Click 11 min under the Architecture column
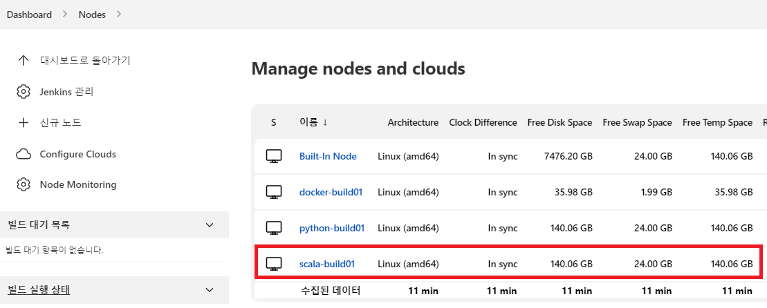Image resolution: width=767 pixels, height=308 pixels. tap(423, 291)
